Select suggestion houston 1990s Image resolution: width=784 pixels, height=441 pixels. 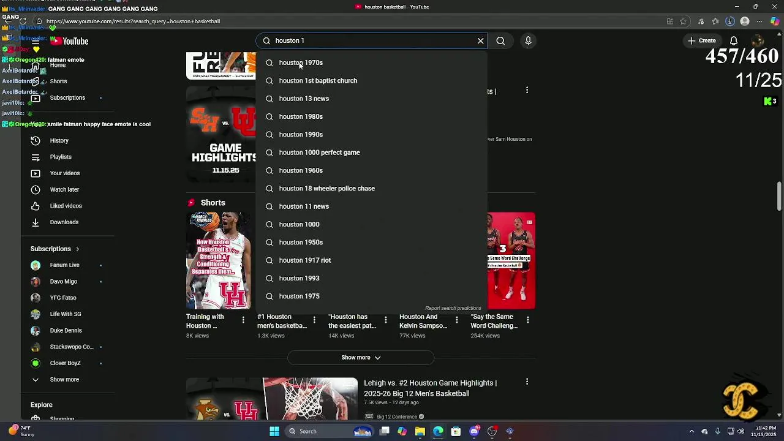coord(371,135)
